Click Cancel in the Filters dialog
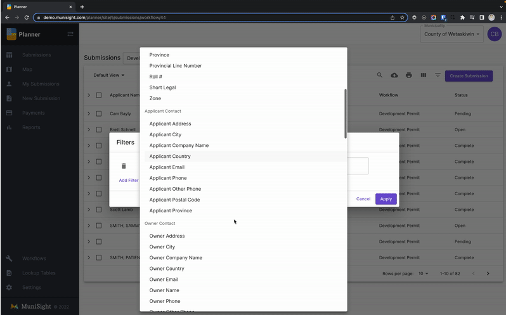The image size is (506, 315). click(x=363, y=199)
